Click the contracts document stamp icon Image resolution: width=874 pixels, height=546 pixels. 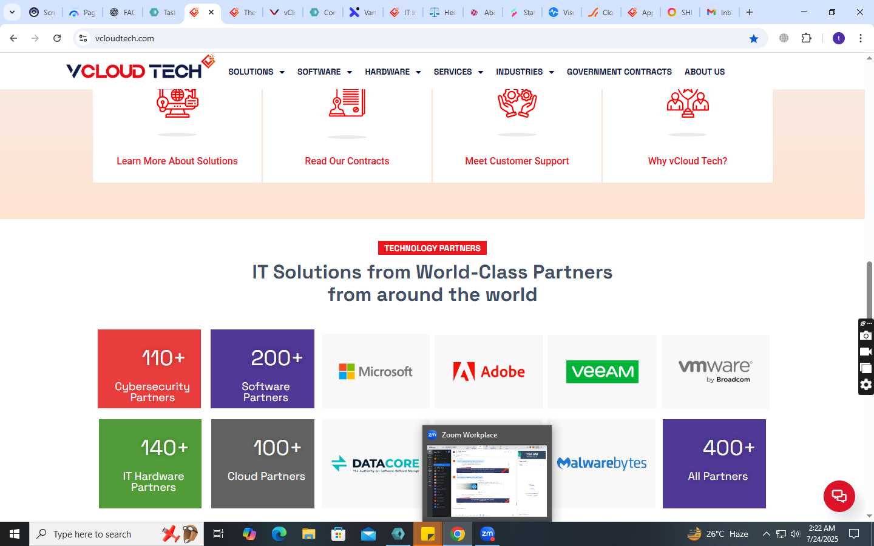pyautogui.click(x=347, y=103)
